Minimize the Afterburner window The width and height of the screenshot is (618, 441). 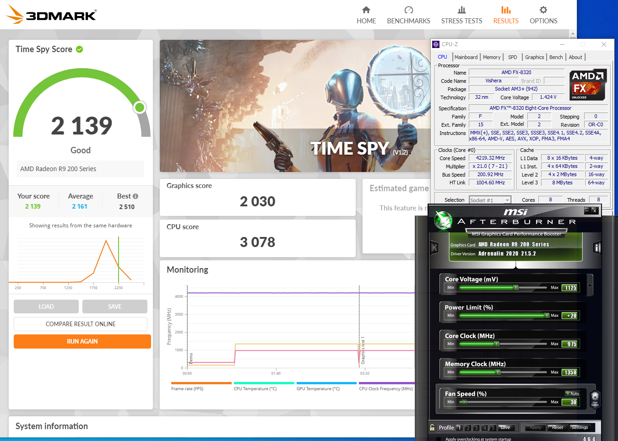(x=587, y=210)
